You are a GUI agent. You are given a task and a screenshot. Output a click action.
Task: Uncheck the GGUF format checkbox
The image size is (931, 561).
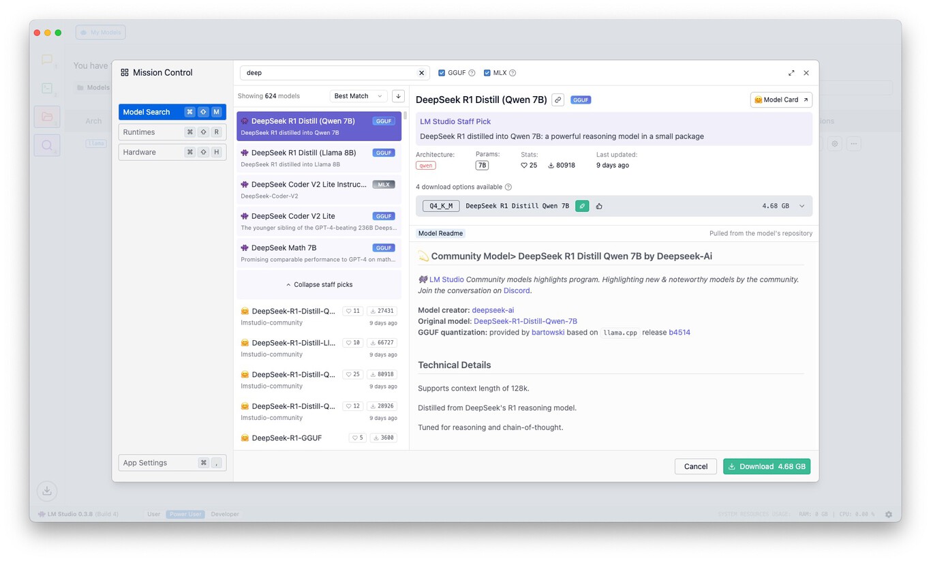click(442, 73)
